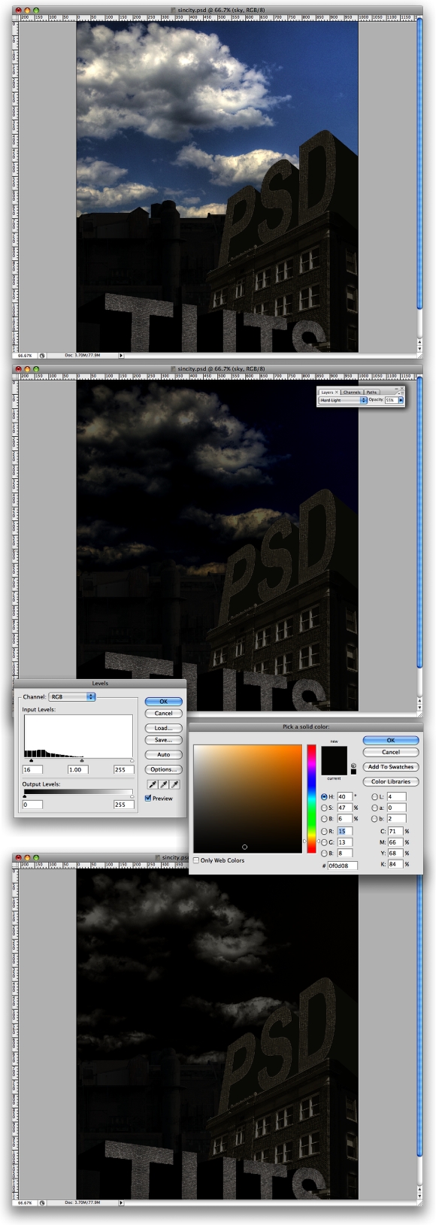436x1225 pixels.
Task: Click the C value field showing 71
Action: 395,831
